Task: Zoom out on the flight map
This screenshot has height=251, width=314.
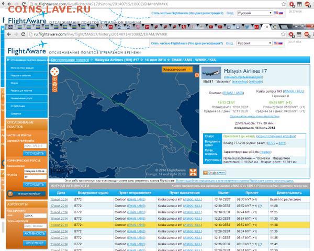Action: coord(54,89)
